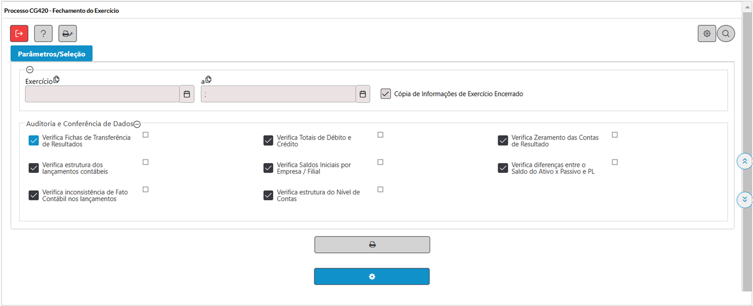753x306 pixels.
Task: Click the red exit process icon
Action: pyautogui.click(x=19, y=33)
